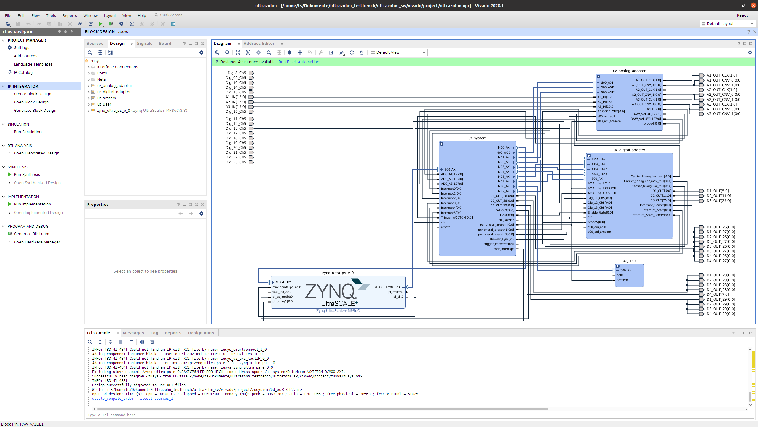This screenshot has height=427, width=758.
Task: Open the Default View dropdown
Action: (x=398, y=52)
